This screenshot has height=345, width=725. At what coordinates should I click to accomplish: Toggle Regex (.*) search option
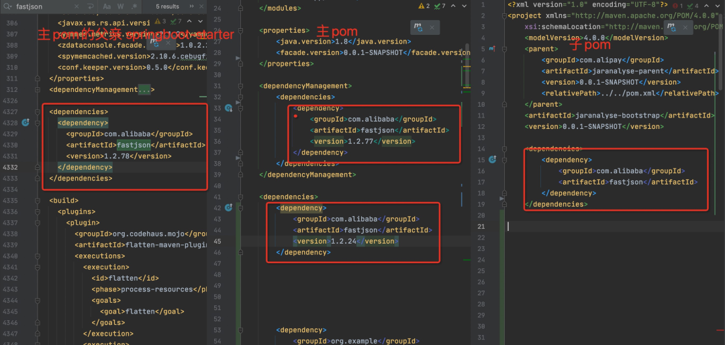coord(134,7)
